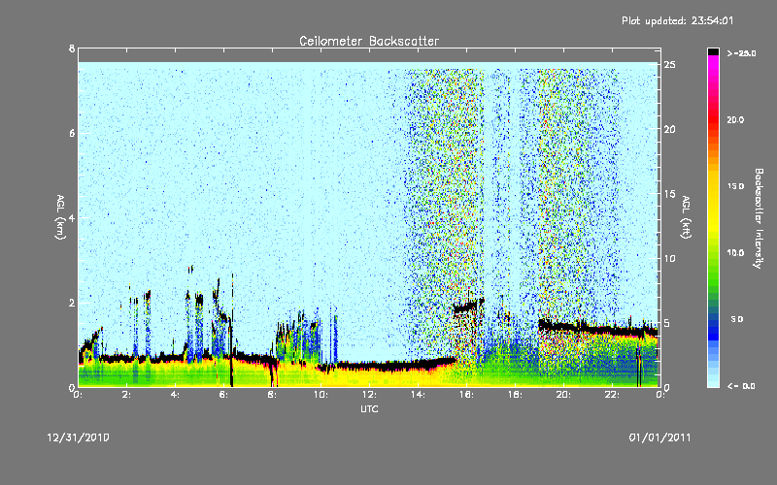The height and width of the screenshot is (485, 777).
Task: Click the '18:' UTC tick label
Action: point(515,395)
